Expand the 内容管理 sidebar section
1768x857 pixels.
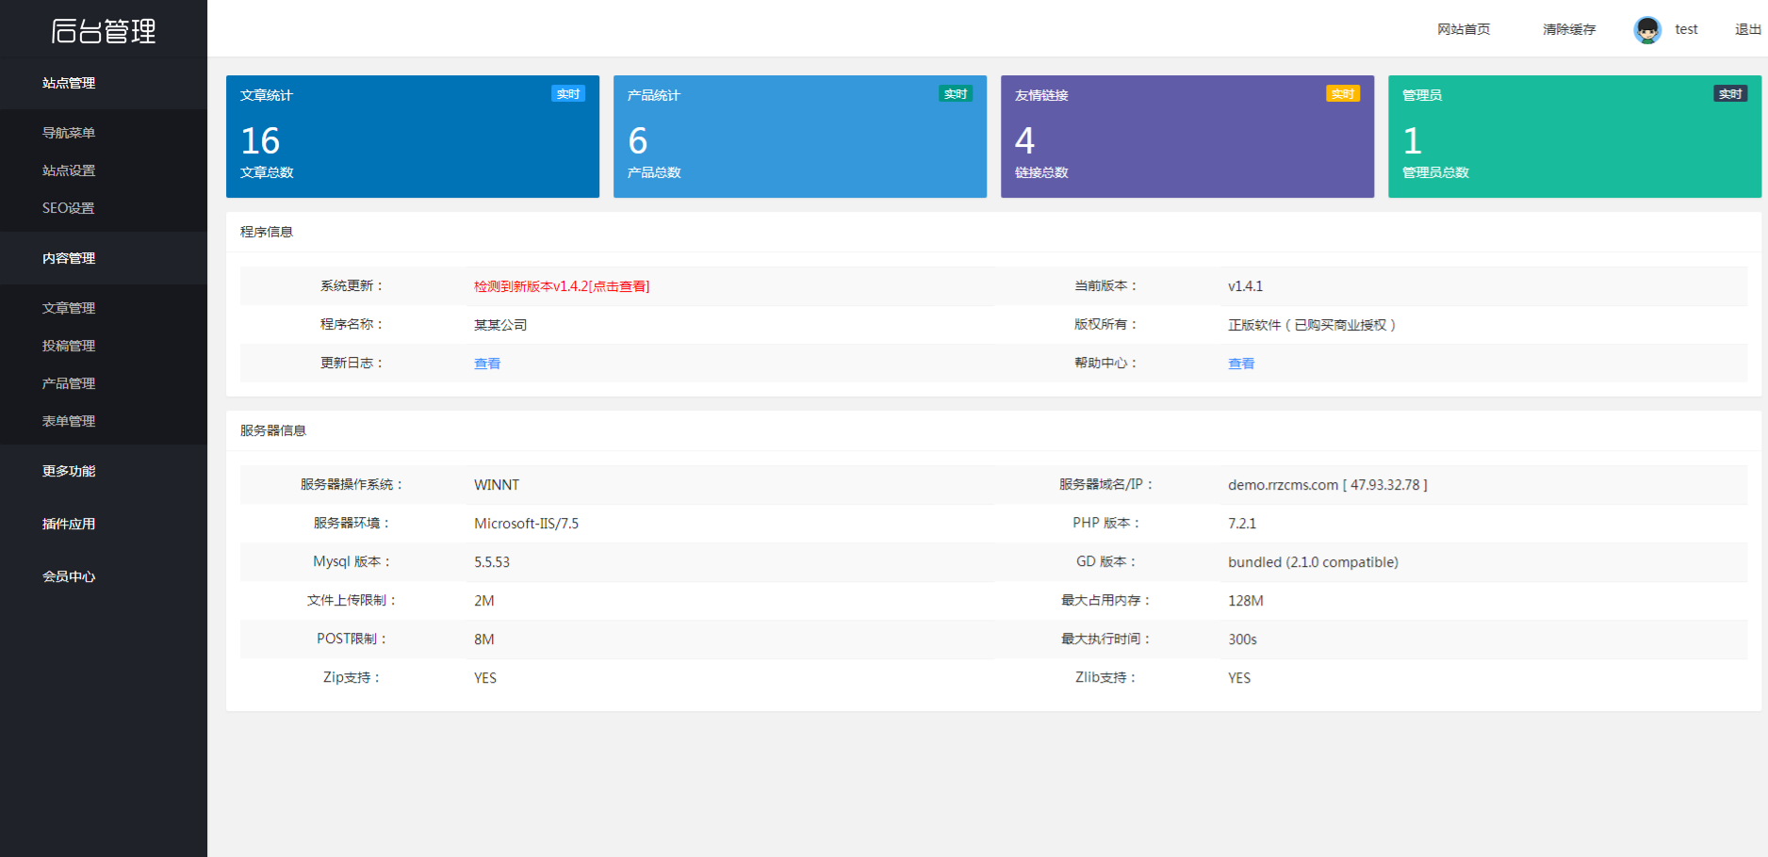67,258
